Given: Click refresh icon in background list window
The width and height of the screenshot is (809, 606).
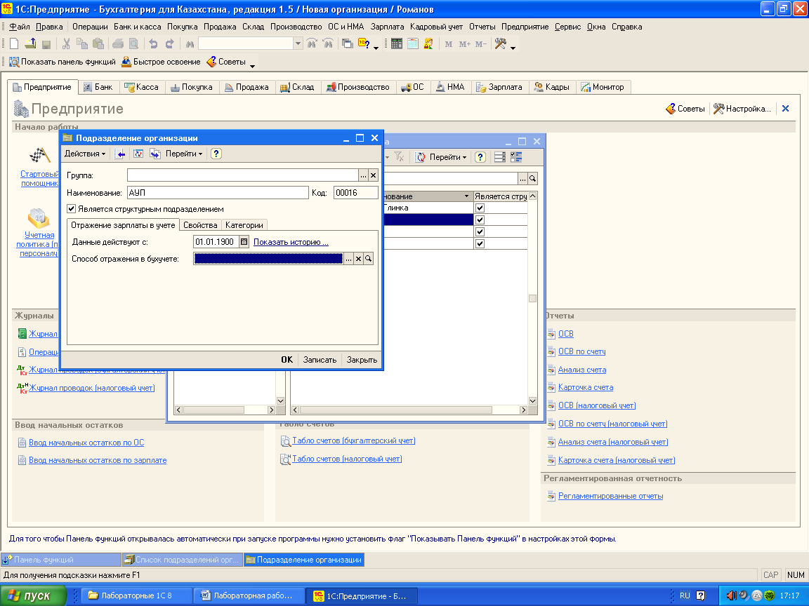Looking at the screenshot, I should (421, 157).
